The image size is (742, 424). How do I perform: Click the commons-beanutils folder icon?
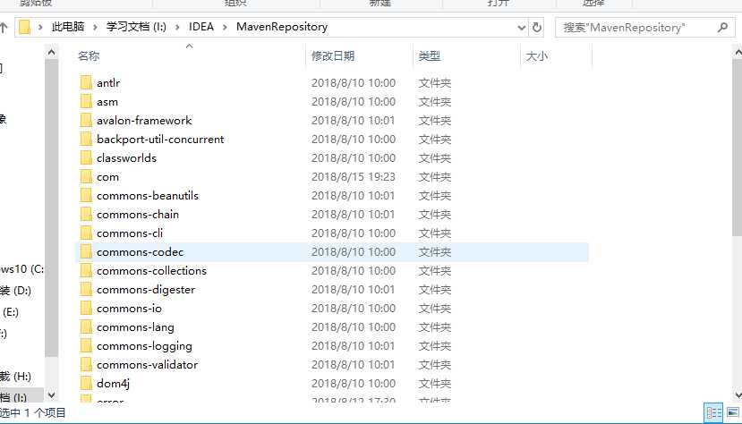(86, 196)
